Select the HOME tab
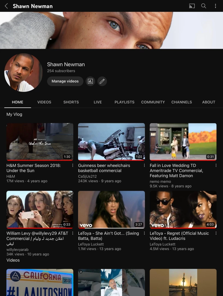Viewport: 223px width, 296px height. tap(17, 102)
